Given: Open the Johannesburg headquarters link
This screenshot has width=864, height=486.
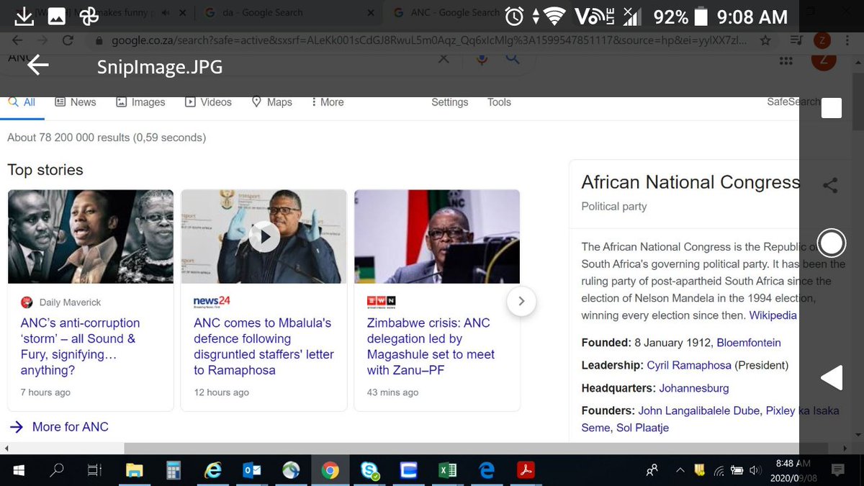Looking at the screenshot, I should pyautogui.click(x=694, y=388).
